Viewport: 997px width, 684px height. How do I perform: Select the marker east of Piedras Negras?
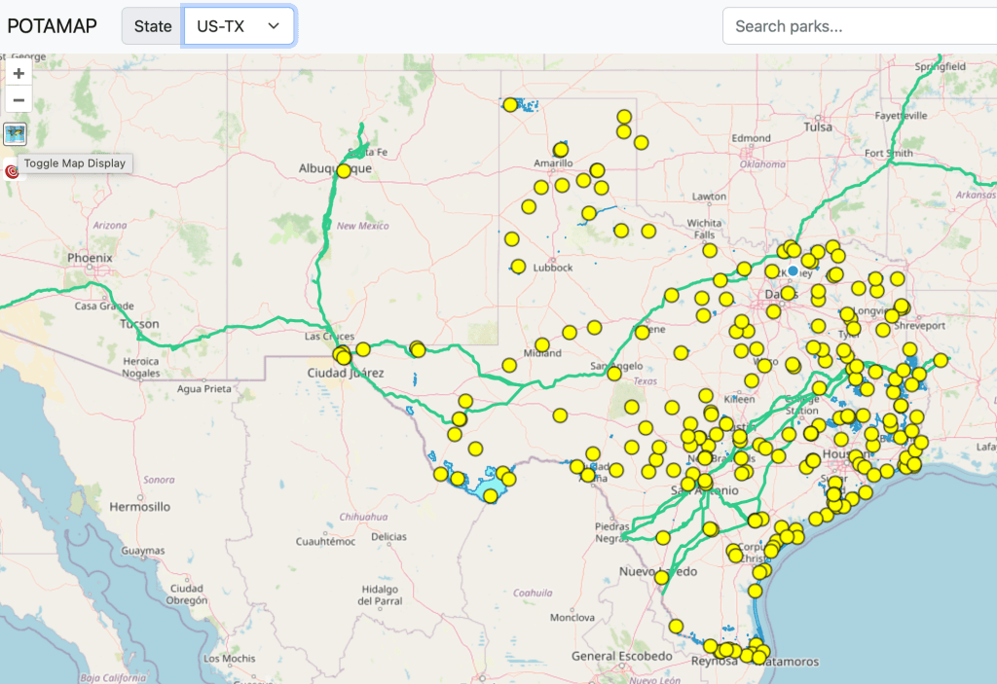[x=663, y=537]
